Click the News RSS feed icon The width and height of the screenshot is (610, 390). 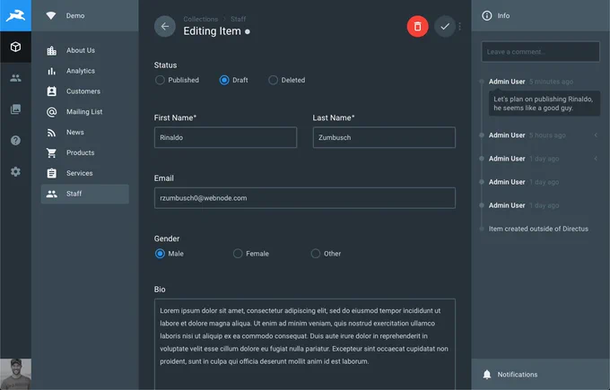click(52, 133)
